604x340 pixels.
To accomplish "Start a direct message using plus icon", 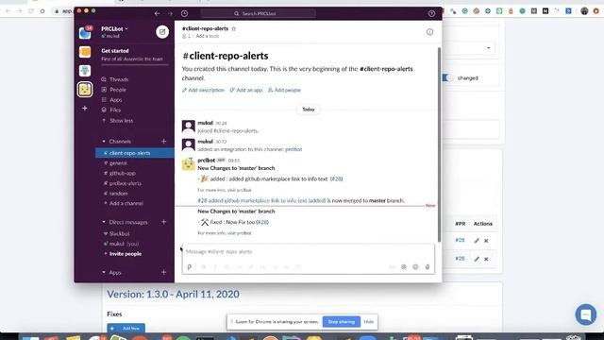I will (x=163, y=222).
